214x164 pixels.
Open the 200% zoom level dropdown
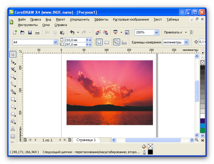point(157,32)
